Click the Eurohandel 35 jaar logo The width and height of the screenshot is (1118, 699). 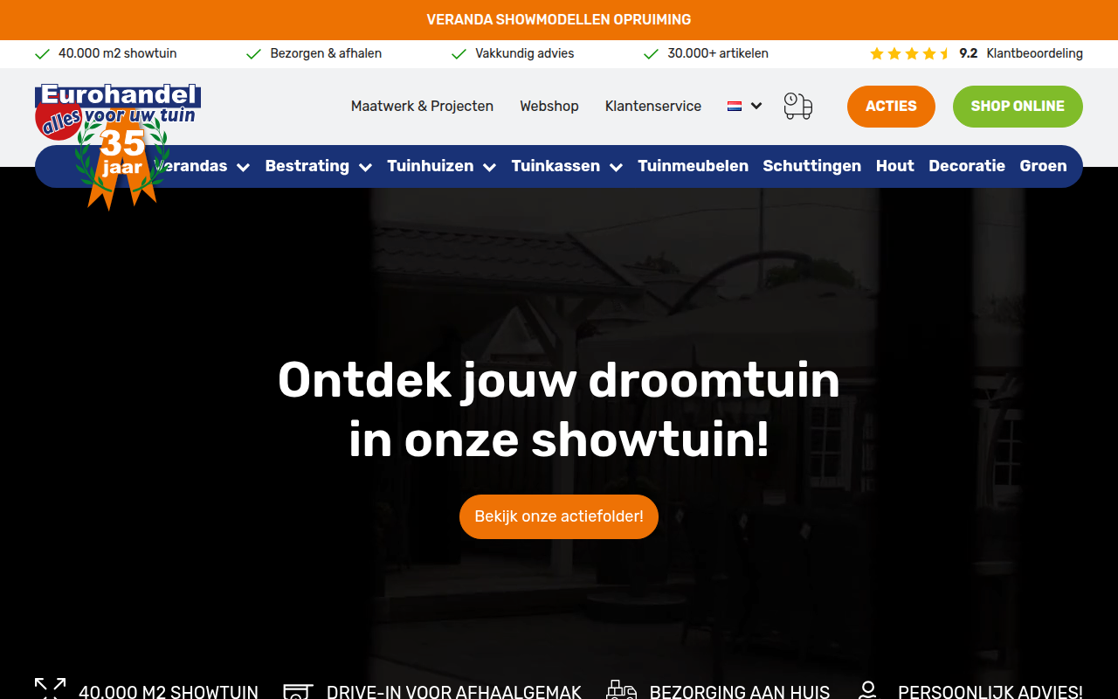tap(118, 146)
